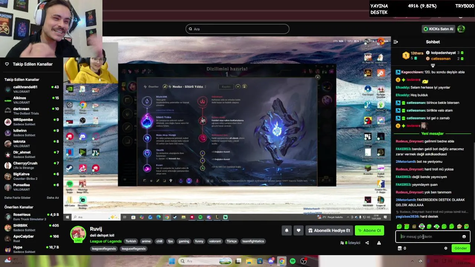Screen dimensions: 475x267
Task: Click the 8 İzleyici viewer count
Action: point(350,243)
